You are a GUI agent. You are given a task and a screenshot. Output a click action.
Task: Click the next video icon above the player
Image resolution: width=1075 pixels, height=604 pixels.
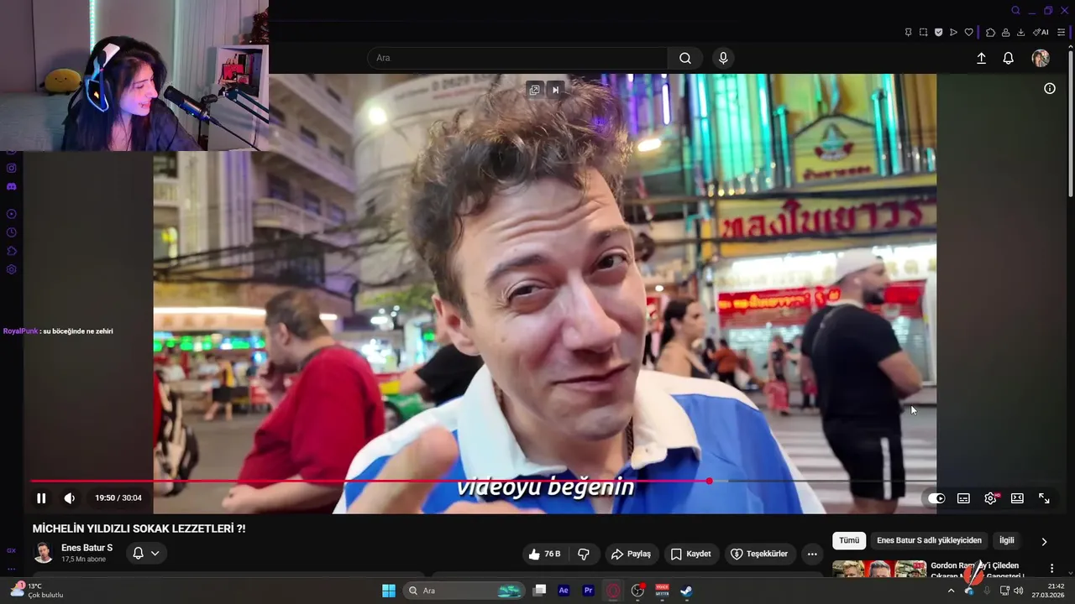coord(555,90)
